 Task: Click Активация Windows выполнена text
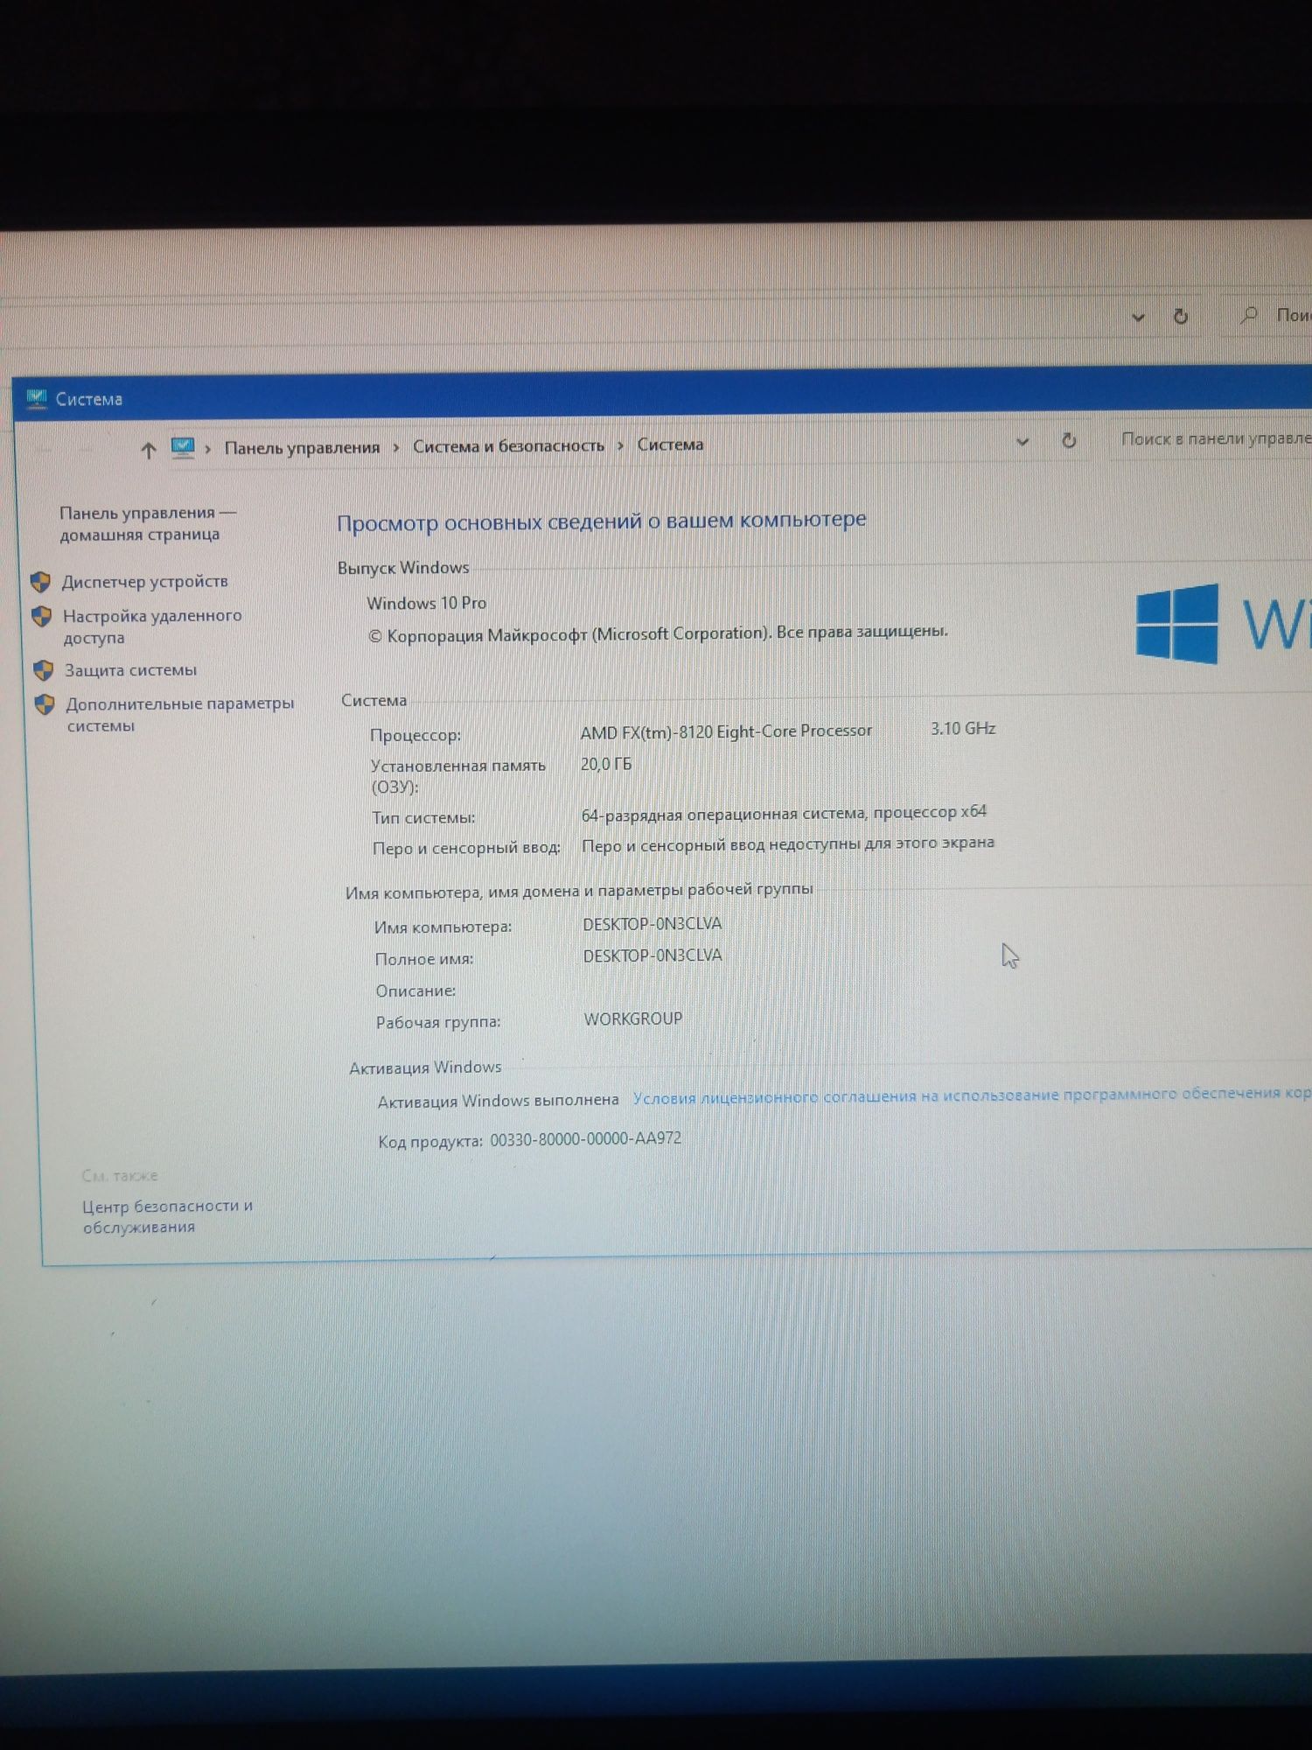(x=498, y=1101)
